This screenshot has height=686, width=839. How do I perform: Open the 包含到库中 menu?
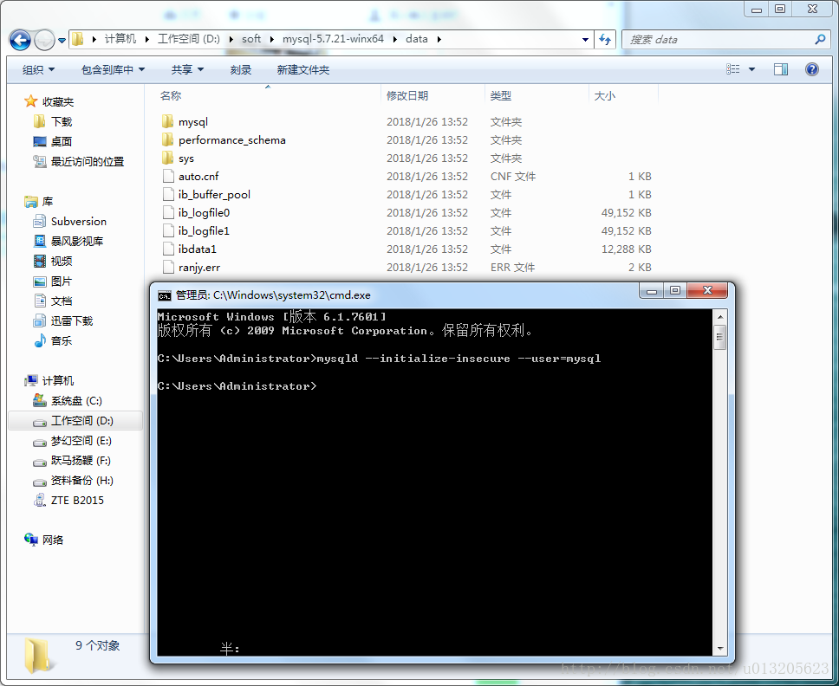[x=113, y=69]
